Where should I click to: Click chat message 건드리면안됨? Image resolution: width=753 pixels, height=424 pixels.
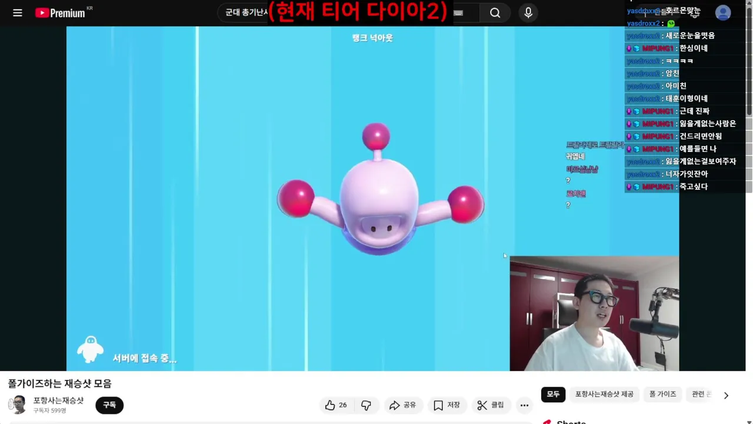tap(700, 136)
